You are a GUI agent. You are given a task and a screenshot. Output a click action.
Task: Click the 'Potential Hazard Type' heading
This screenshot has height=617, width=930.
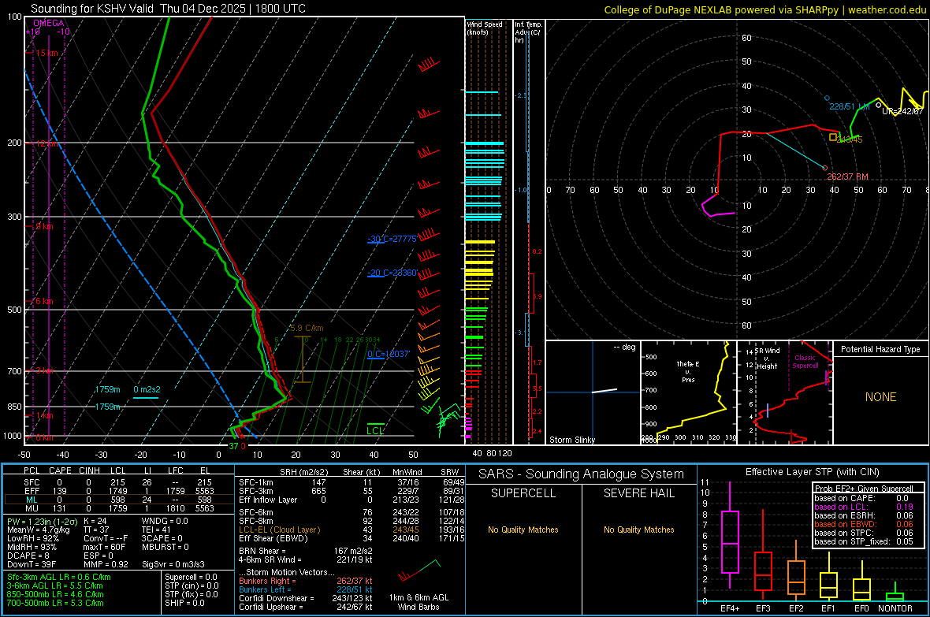880,349
